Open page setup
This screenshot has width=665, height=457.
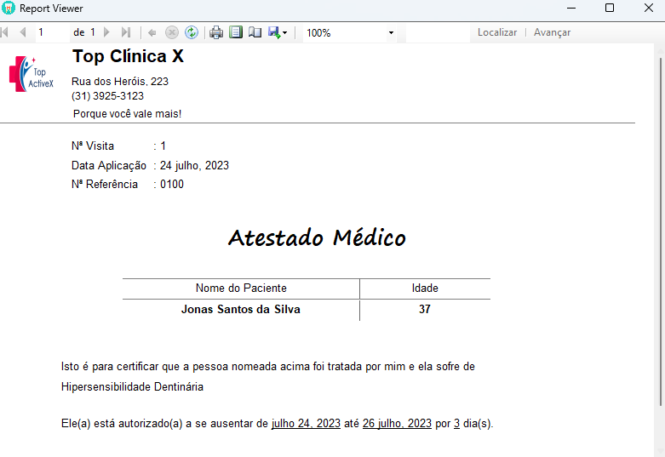(x=255, y=32)
